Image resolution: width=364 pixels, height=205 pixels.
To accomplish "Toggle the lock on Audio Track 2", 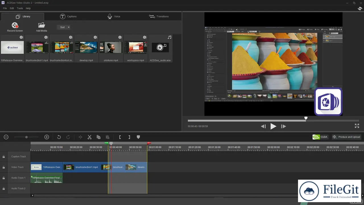I will [x=4, y=188].
